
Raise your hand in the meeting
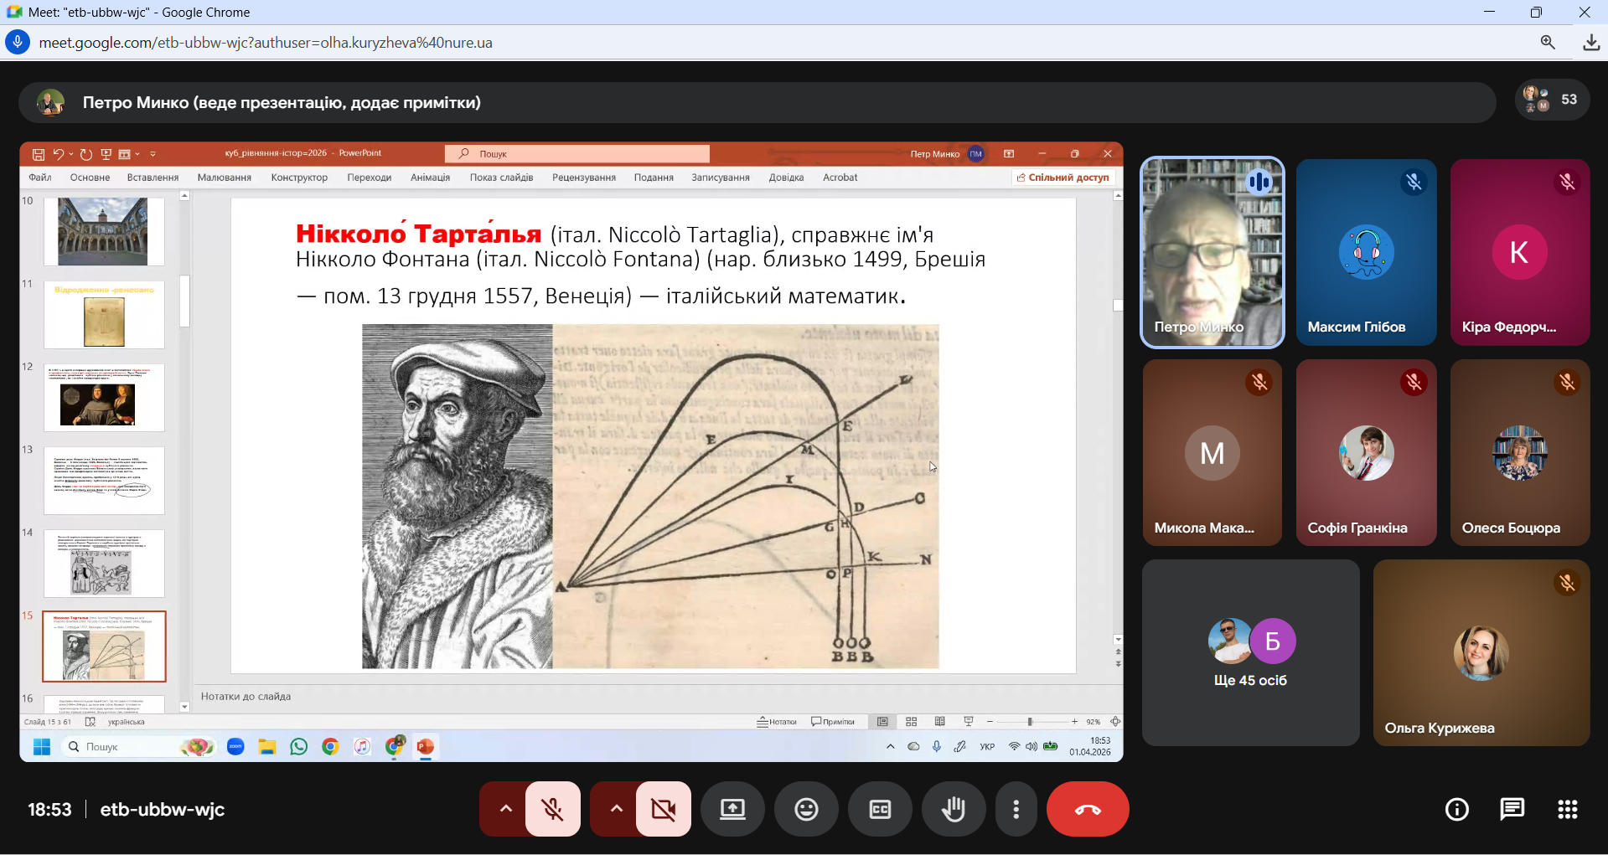coord(954,809)
